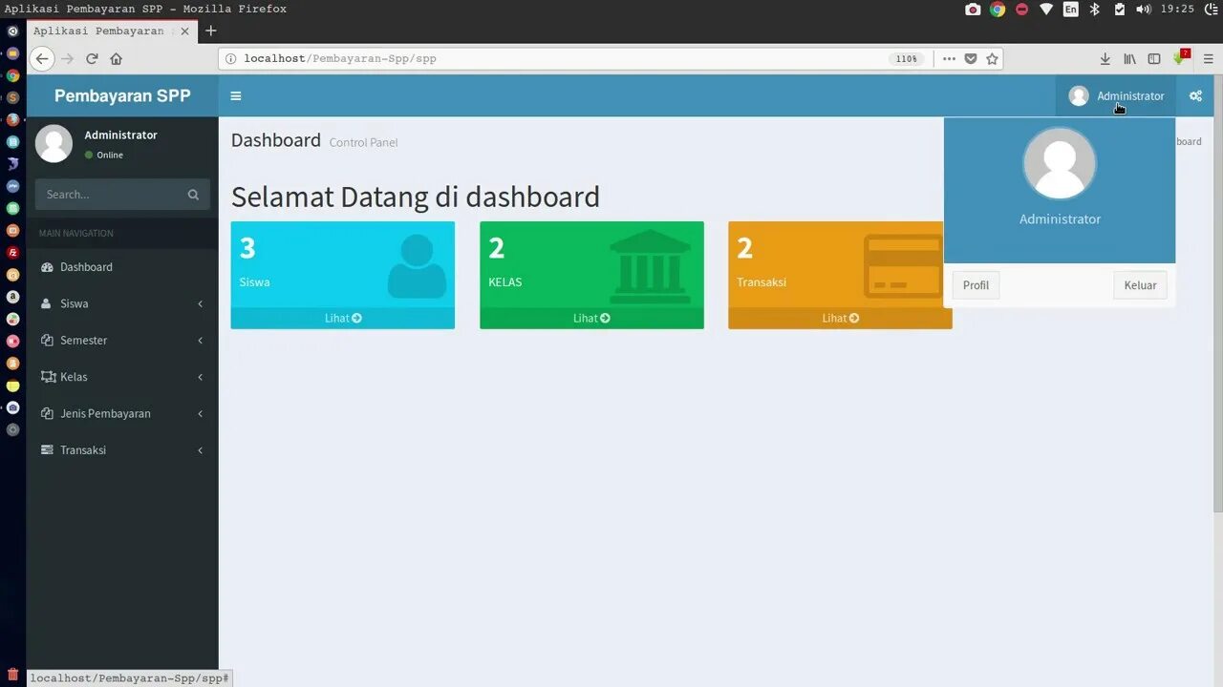Toggle the sidebar hamburger menu
The image size is (1223, 687).
(x=236, y=95)
